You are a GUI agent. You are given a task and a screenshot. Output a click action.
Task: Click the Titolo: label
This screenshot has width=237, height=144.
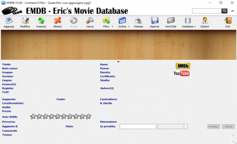[7, 64]
